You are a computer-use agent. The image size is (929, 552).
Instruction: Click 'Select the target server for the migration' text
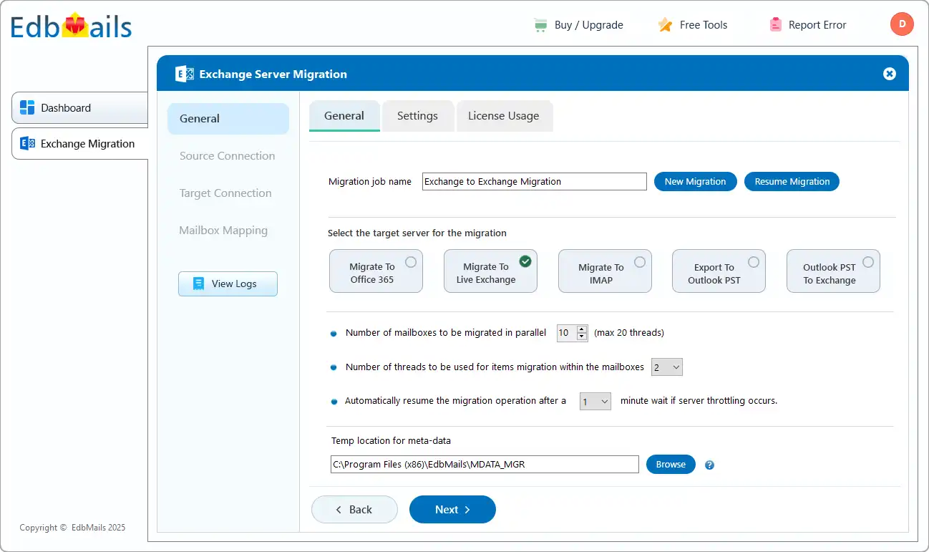(417, 233)
